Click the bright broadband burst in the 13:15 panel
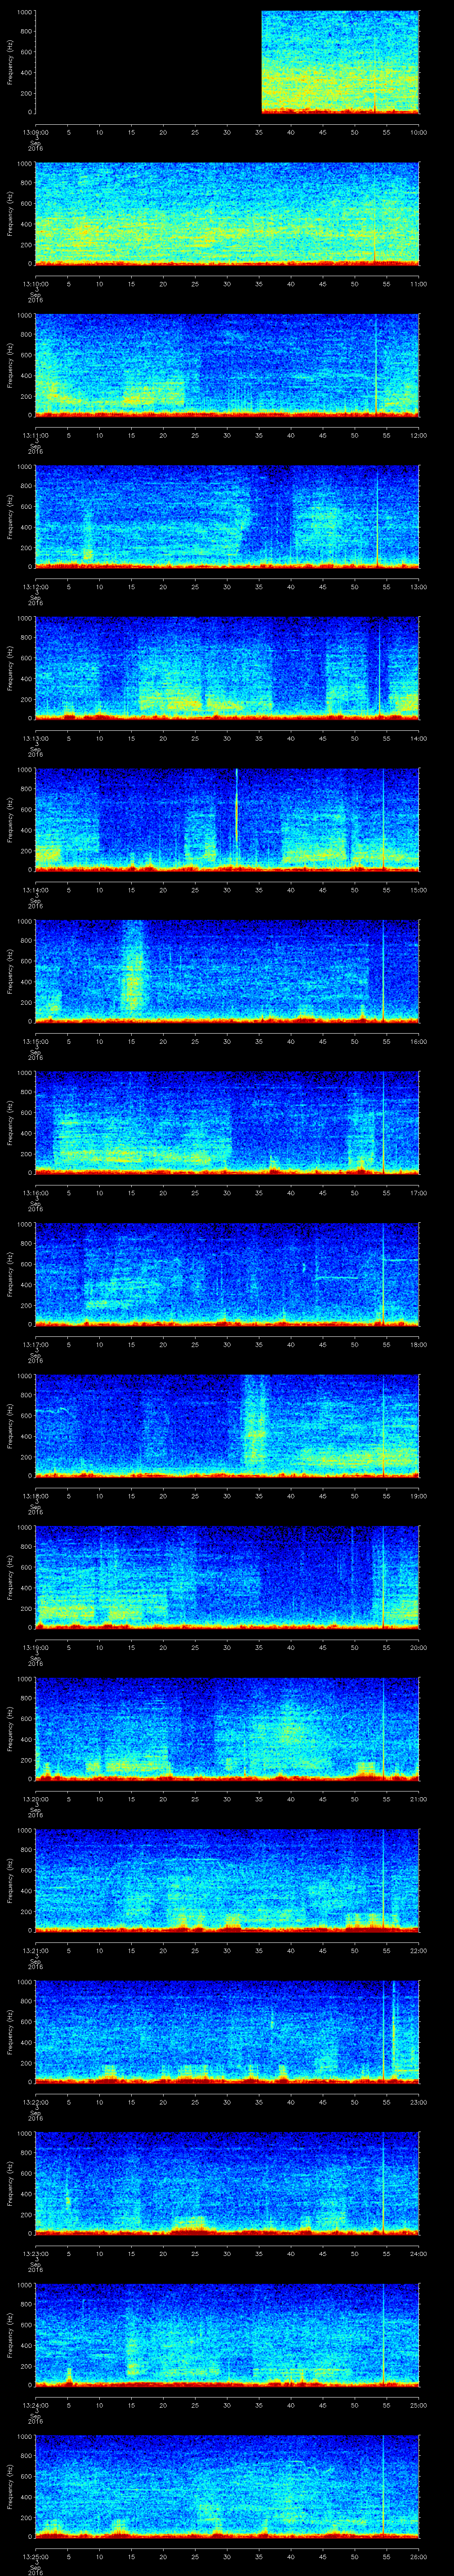 pos(133,965)
